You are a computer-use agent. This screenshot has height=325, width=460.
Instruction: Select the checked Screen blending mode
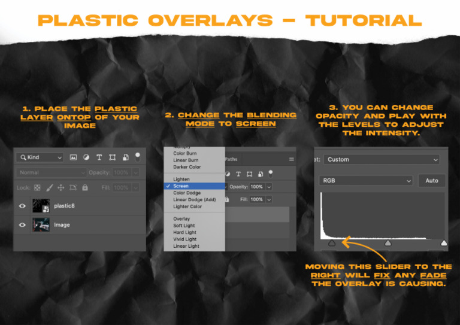coord(194,186)
